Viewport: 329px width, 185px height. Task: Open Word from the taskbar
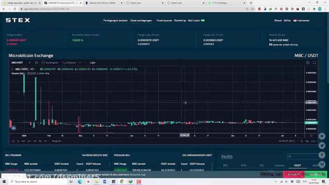105,182
